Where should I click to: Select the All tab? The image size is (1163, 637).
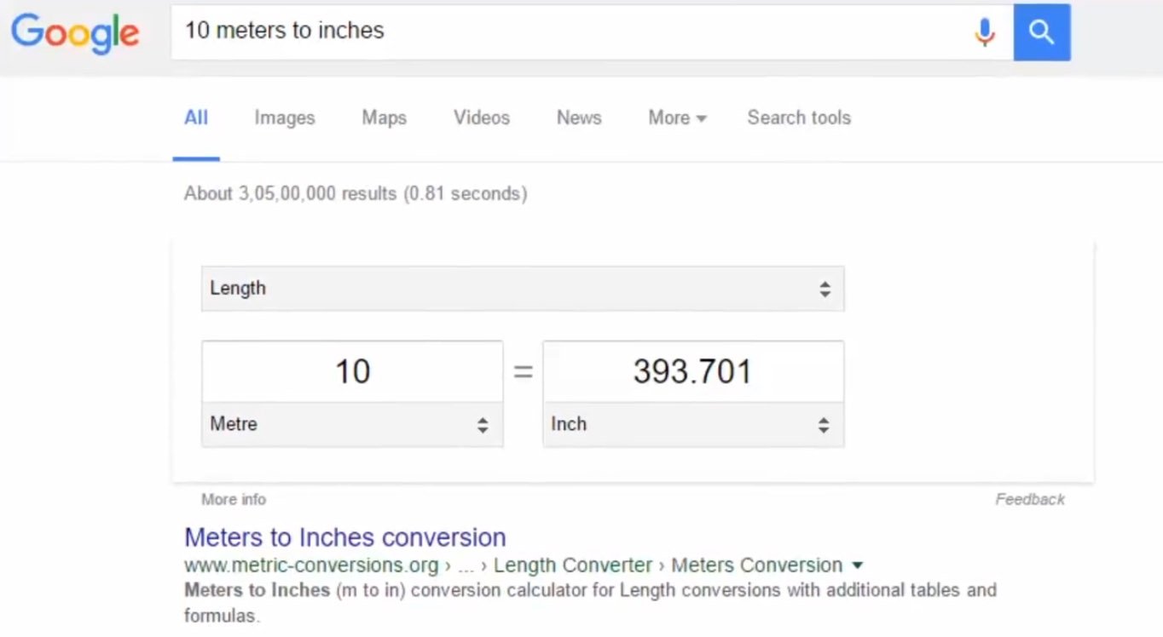click(x=196, y=118)
